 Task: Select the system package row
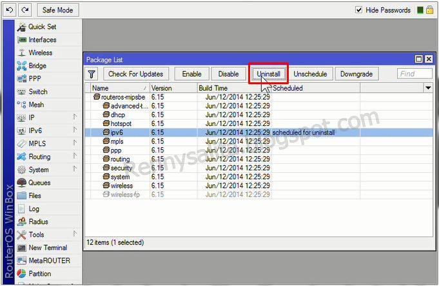click(x=259, y=177)
